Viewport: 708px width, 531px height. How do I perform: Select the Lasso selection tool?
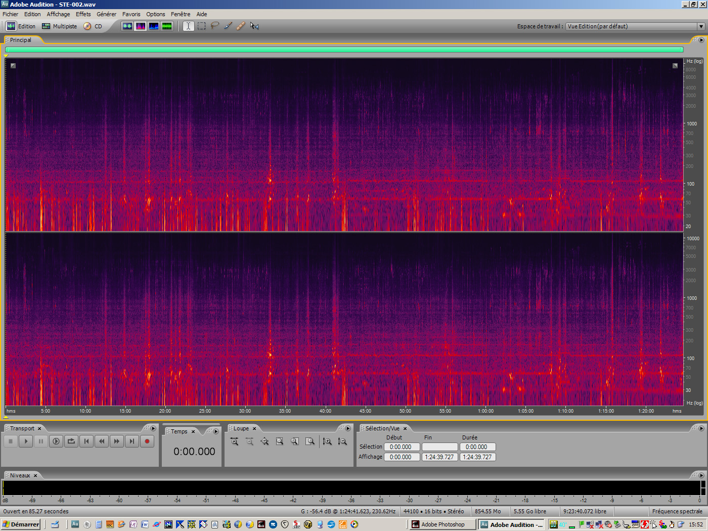[x=214, y=26]
